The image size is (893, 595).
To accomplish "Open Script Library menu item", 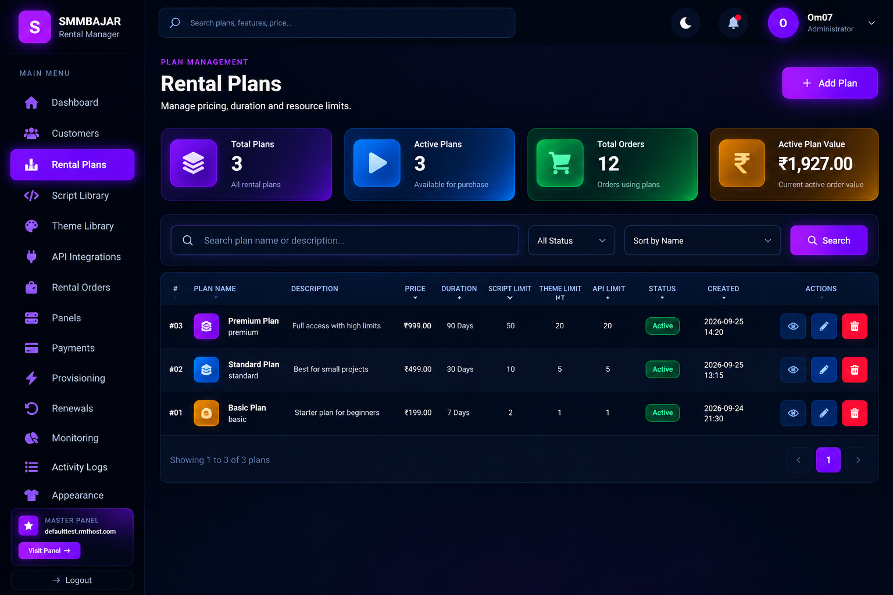I will coord(73,196).
